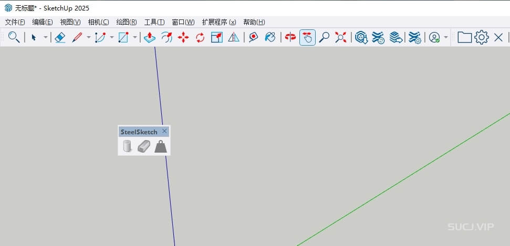The image size is (510, 246).
Task: Choose the Zoom tool
Action: (324, 37)
